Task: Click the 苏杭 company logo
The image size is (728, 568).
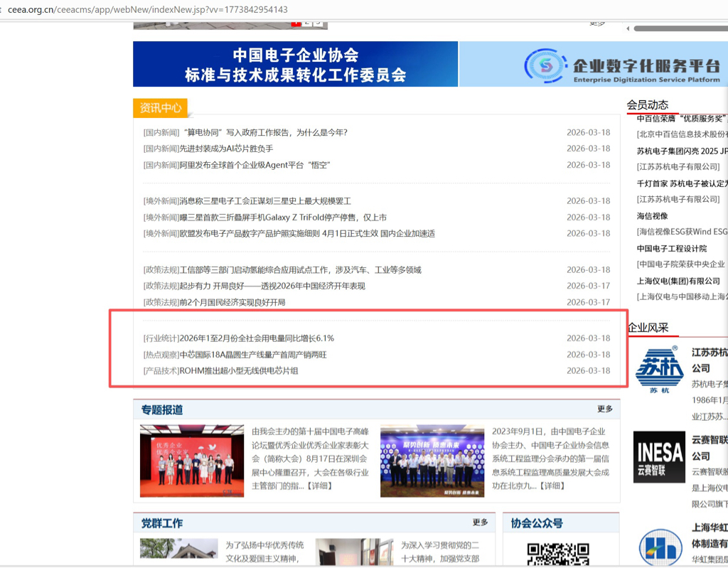Action: 659,369
